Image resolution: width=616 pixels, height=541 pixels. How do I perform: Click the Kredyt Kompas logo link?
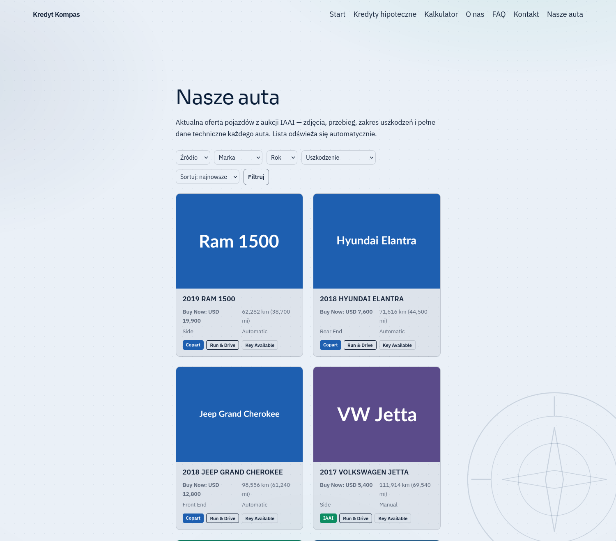(x=56, y=14)
